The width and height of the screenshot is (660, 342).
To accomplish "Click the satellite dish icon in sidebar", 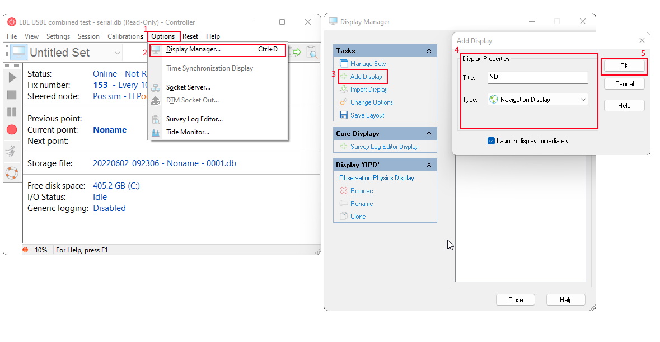I will [12, 151].
